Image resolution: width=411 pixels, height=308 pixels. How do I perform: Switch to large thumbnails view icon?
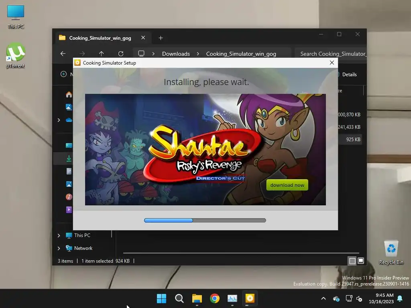point(361,261)
